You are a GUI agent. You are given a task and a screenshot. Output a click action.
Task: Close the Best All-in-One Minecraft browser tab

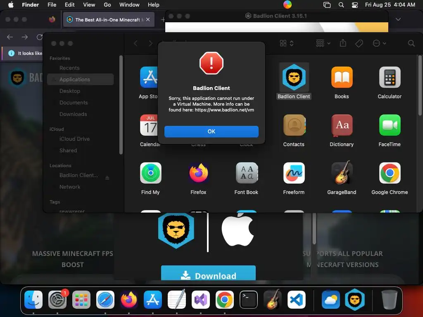148,19
